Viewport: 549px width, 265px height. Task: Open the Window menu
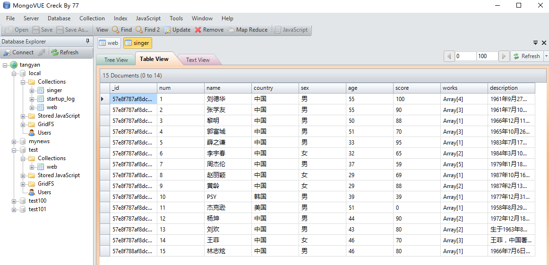pyautogui.click(x=202, y=18)
